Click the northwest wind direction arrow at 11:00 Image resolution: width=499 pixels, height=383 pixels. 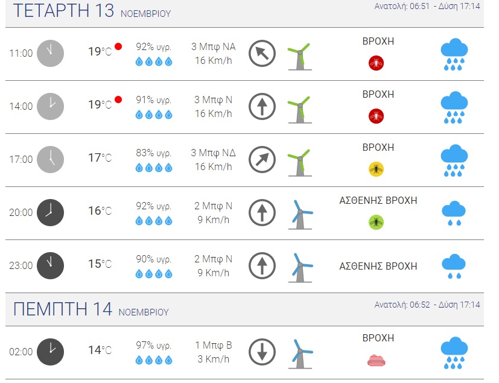262,53
